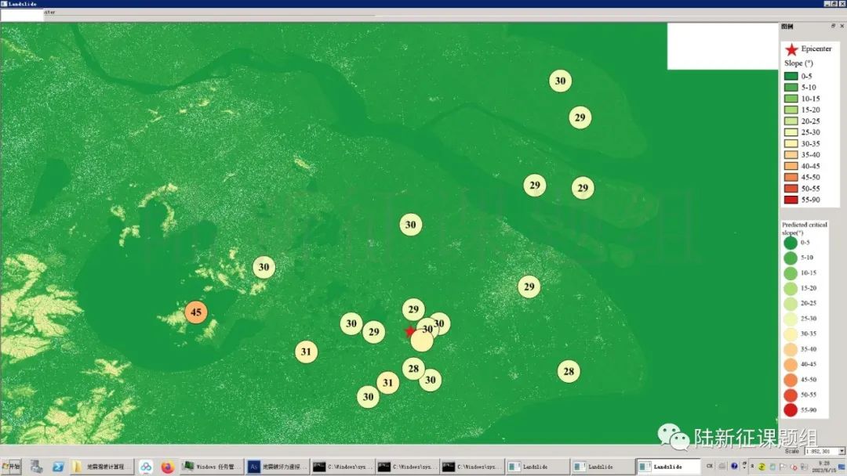
Task: Pick the 0-5 slope color swatch
Action: point(791,76)
